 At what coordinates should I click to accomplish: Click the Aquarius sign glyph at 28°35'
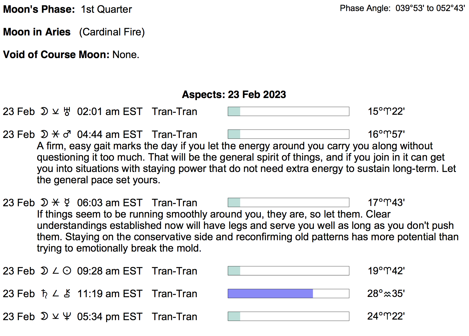pyautogui.click(x=387, y=294)
